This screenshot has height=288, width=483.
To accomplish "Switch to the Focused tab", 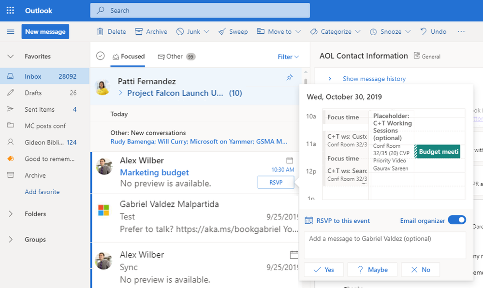I will (x=128, y=57).
